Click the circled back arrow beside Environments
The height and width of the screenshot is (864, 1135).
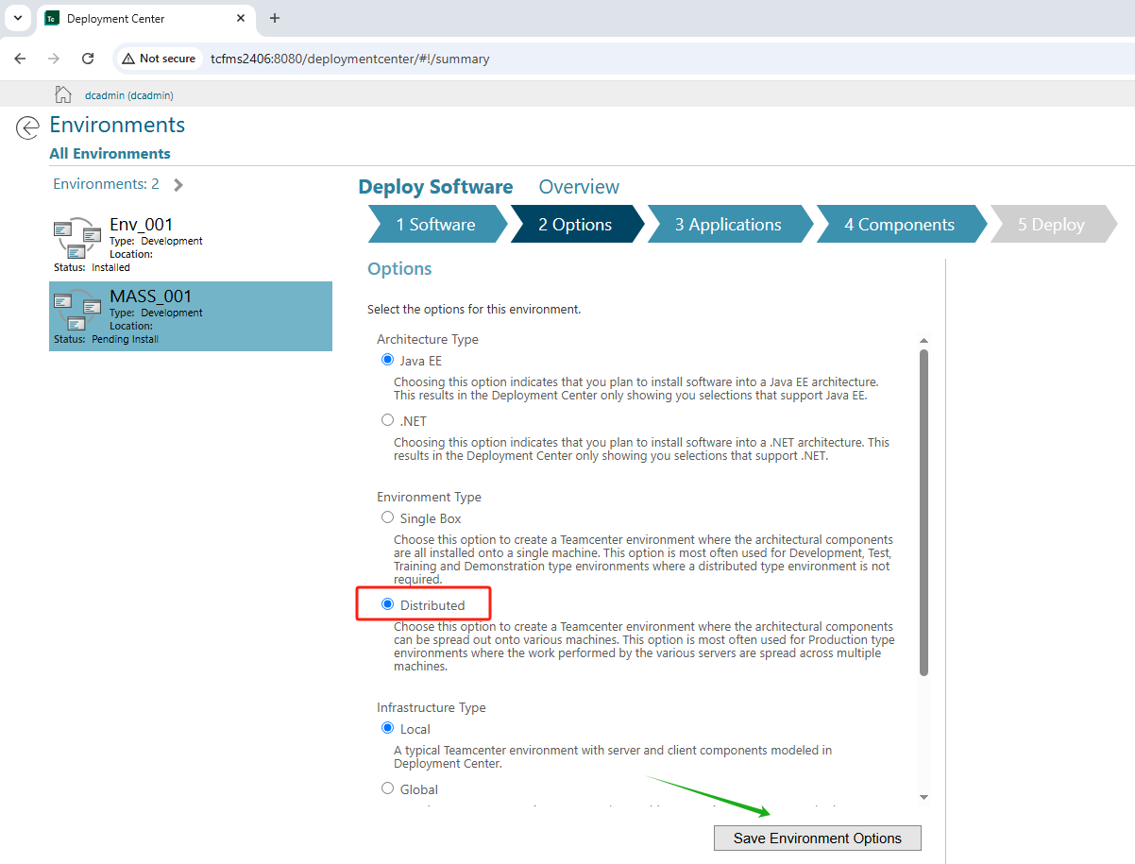click(28, 127)
